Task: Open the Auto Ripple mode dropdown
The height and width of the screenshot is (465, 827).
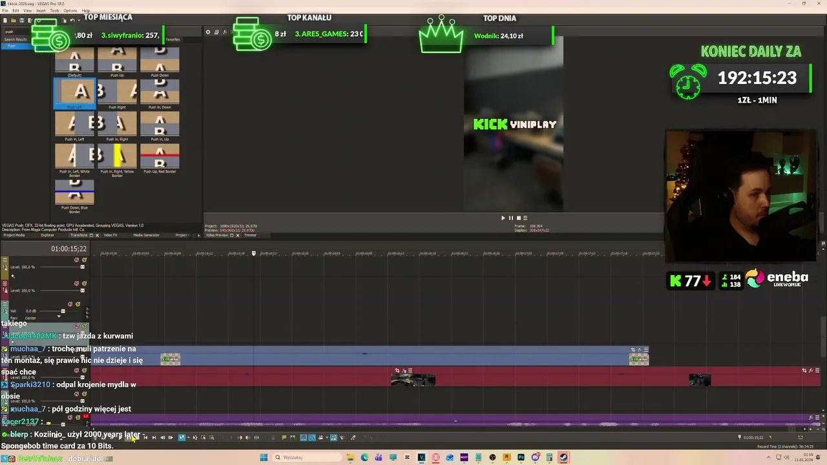Action: 327,437
